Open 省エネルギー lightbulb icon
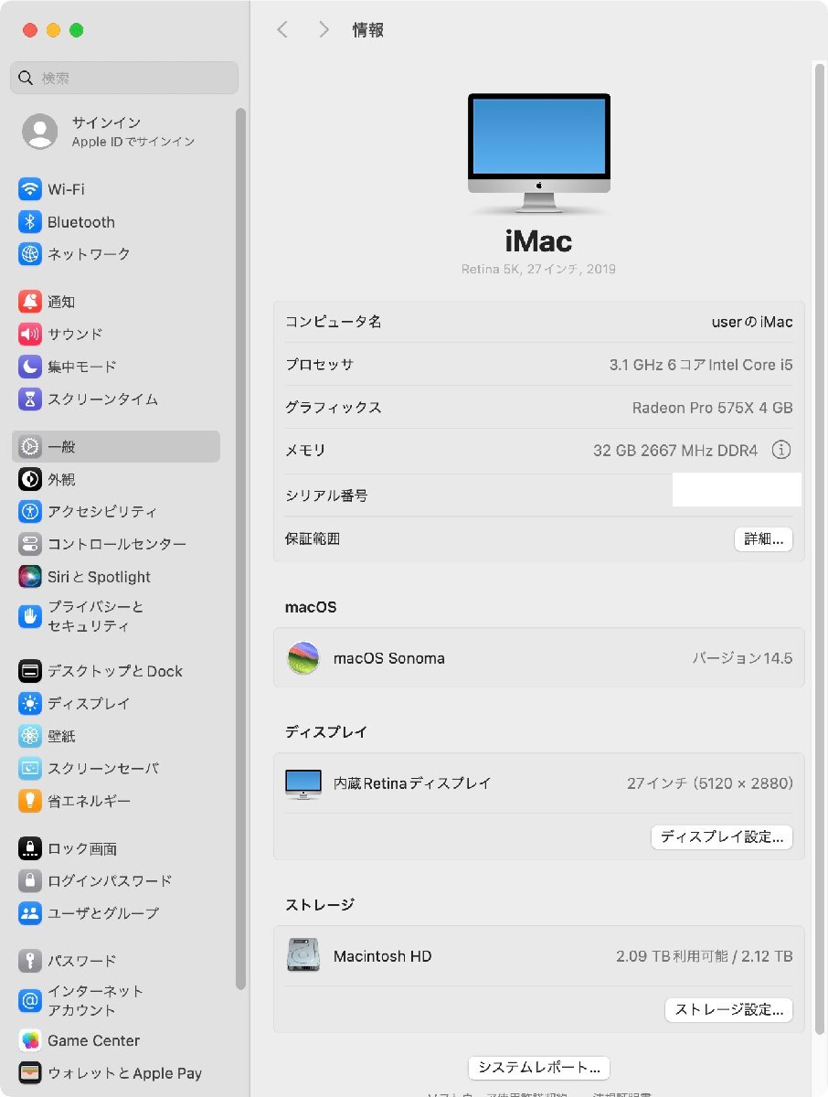 point(30,801)
